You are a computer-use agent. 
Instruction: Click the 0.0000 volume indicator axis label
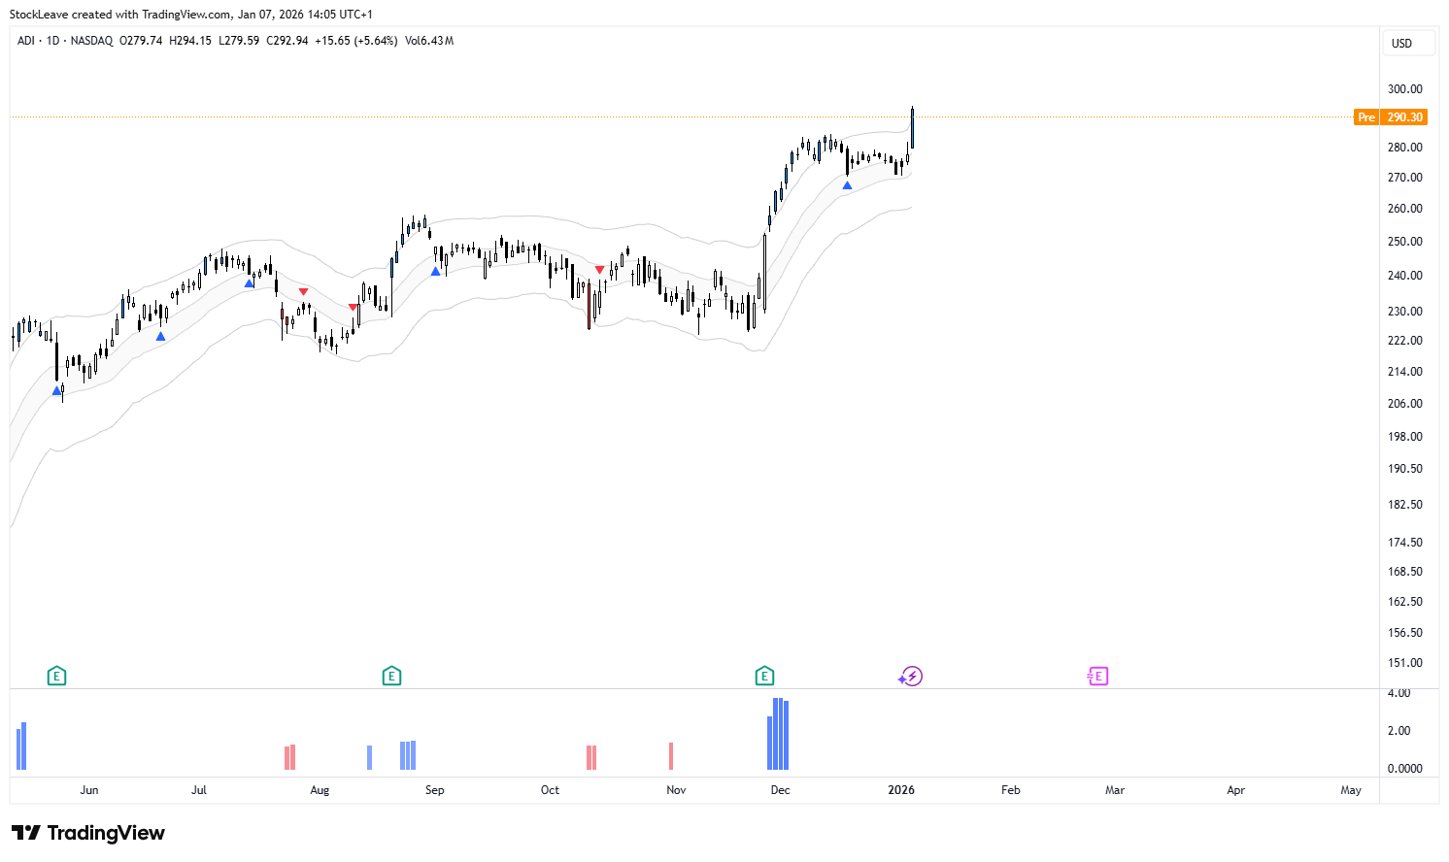(x=1404, y=769)
